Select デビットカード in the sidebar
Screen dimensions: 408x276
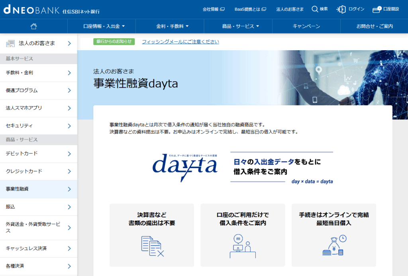[38, 154]
